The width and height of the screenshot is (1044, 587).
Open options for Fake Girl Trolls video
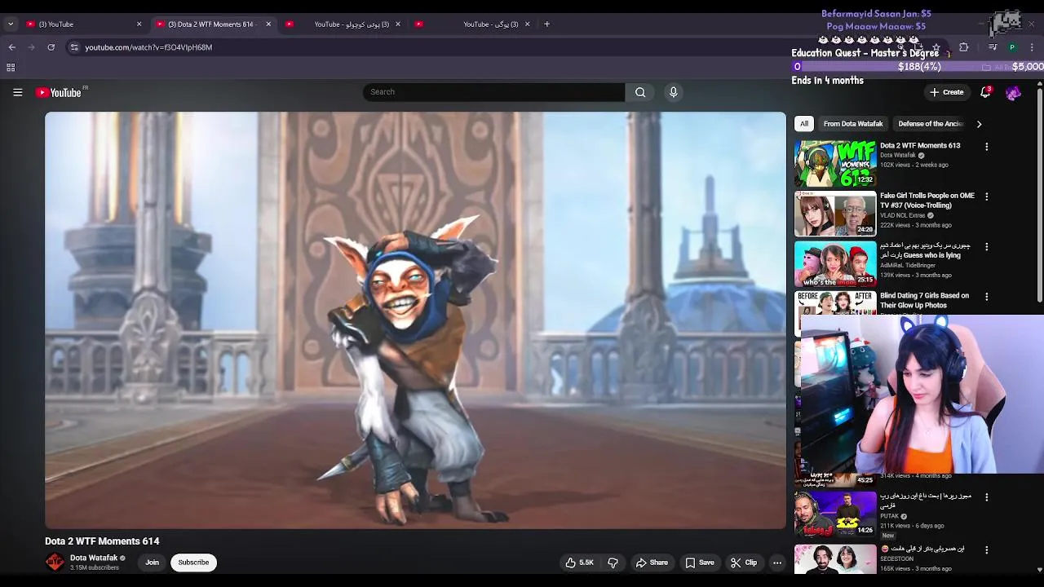(986, 196)
